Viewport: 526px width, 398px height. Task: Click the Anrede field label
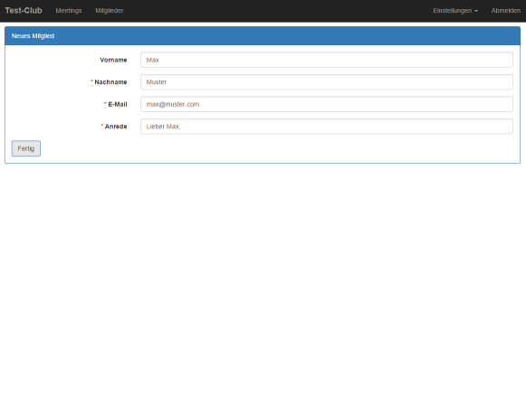coord(116,127)
